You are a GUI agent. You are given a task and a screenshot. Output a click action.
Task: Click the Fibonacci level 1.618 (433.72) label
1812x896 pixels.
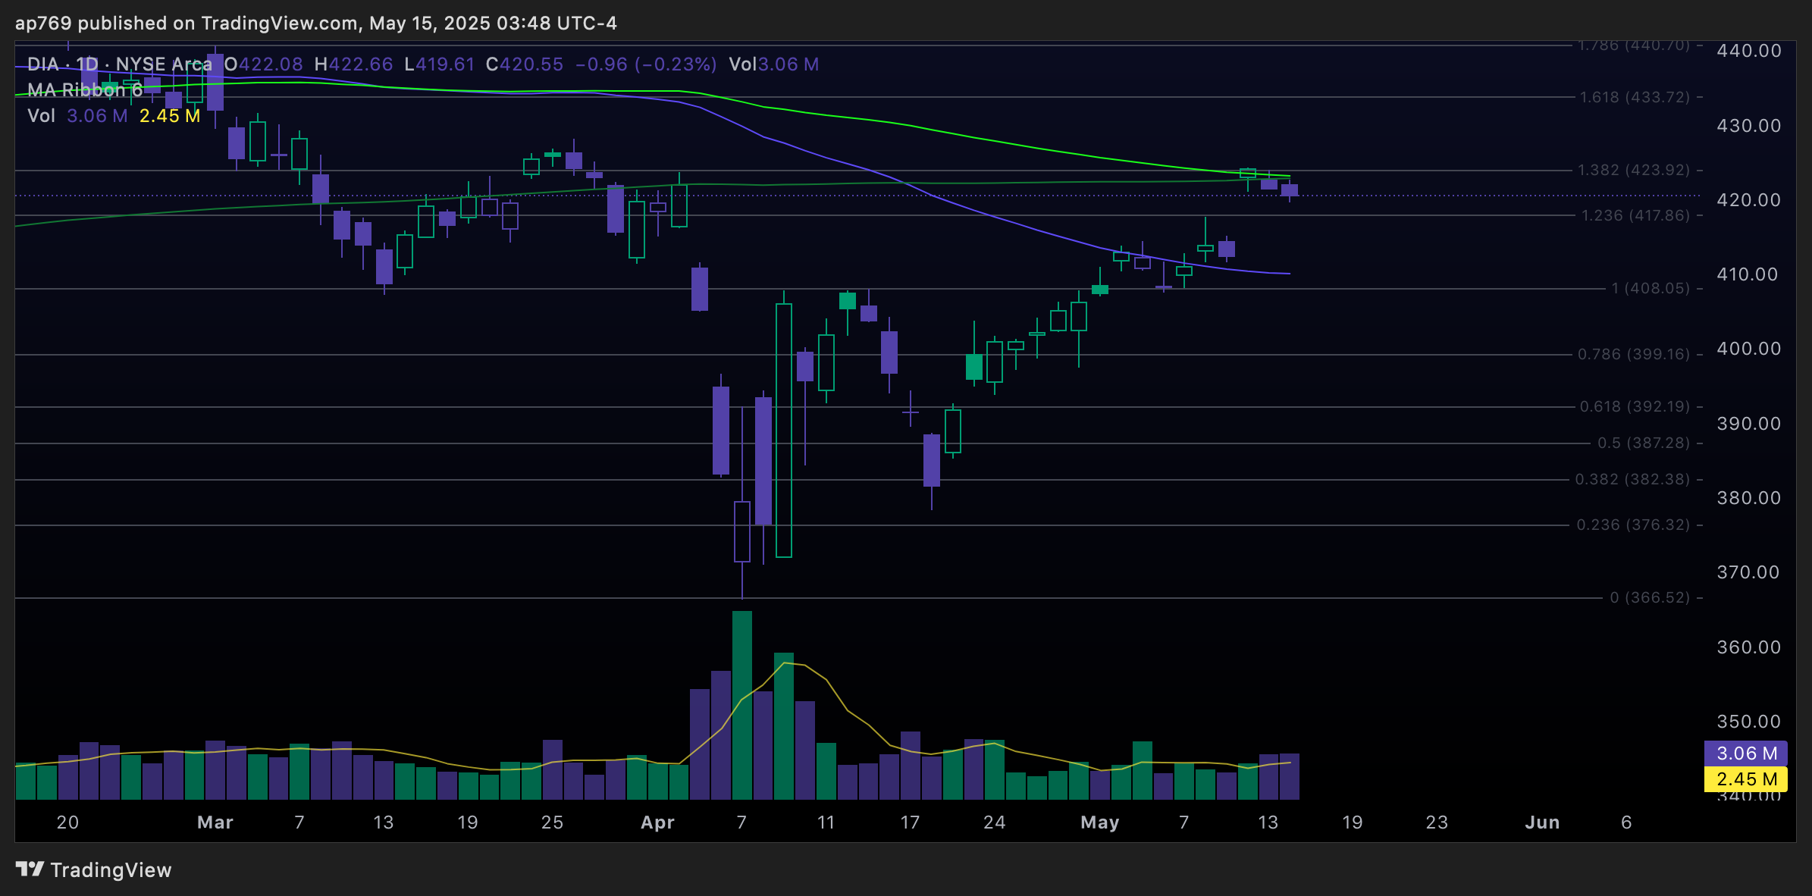(1635, 97)
